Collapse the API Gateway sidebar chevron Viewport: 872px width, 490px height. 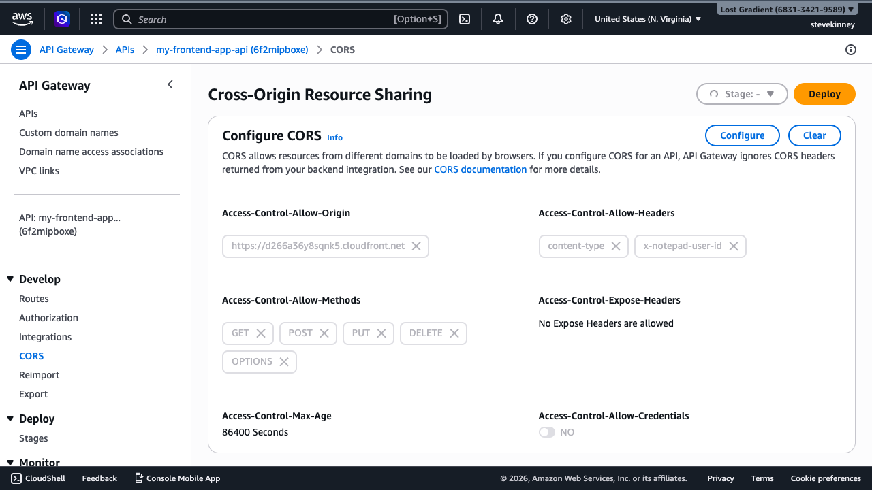[170, 85]
